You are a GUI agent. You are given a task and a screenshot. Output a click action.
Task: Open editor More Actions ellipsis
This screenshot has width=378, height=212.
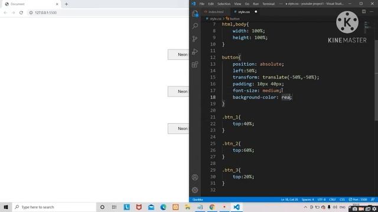(372, 12)
